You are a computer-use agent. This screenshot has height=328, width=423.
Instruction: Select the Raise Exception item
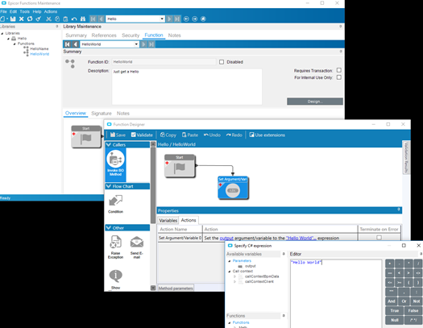point(115,247)
